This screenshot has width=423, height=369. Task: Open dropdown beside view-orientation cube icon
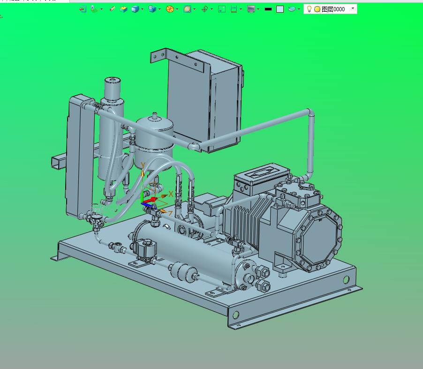click(160, 9)
